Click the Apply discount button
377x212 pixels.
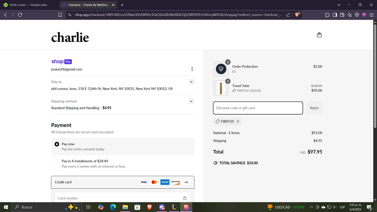click(x=314, y=108)
